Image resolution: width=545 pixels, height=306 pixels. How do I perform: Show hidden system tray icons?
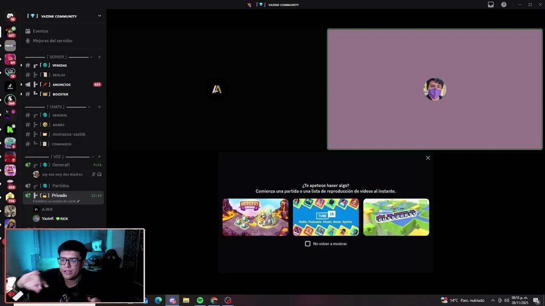493,300
